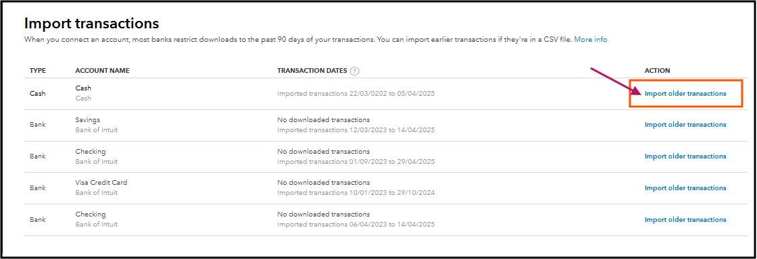Screen dimensions: 757x259
Task: Click the help icon beside Transaction Dates
Action: (x=355, y=71)
